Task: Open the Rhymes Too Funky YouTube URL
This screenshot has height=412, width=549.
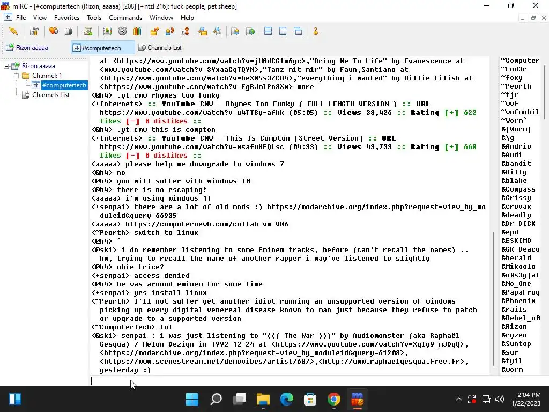Action: point(192,113)
